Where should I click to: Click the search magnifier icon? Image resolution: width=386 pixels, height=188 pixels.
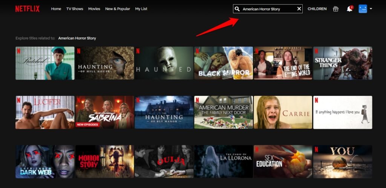(x=237, y=9)
